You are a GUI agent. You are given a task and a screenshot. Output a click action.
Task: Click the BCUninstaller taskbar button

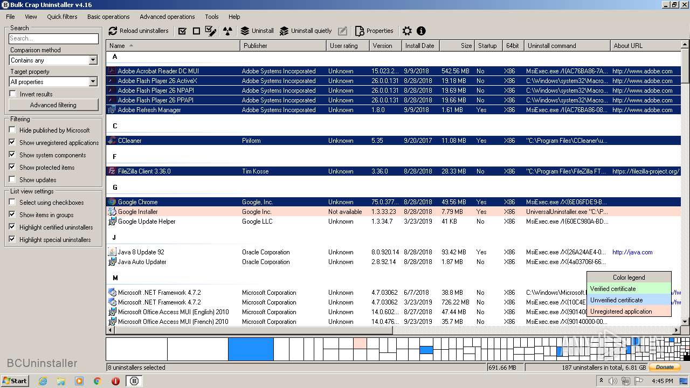click(x=134, y=380)
